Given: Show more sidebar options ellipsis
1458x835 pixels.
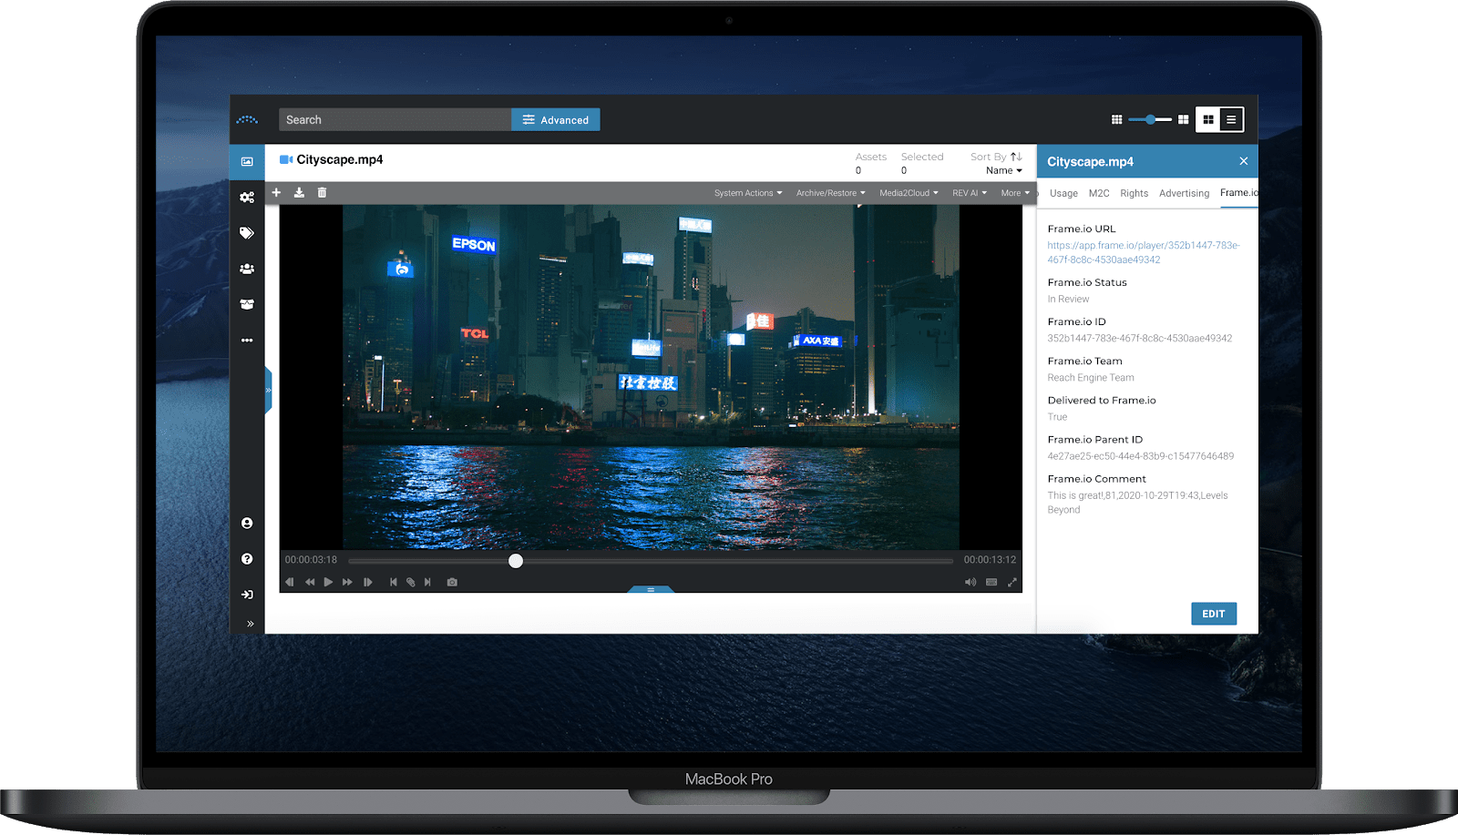Looking at the screenshot, I should tap(247, 341).
